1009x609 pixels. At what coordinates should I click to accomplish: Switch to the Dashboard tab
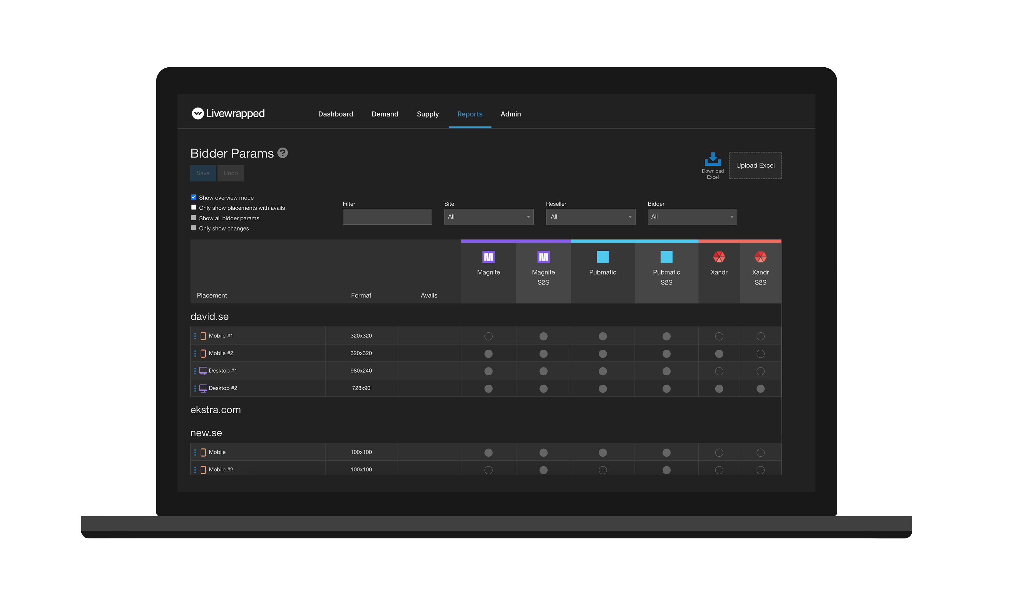click(335, 114)
